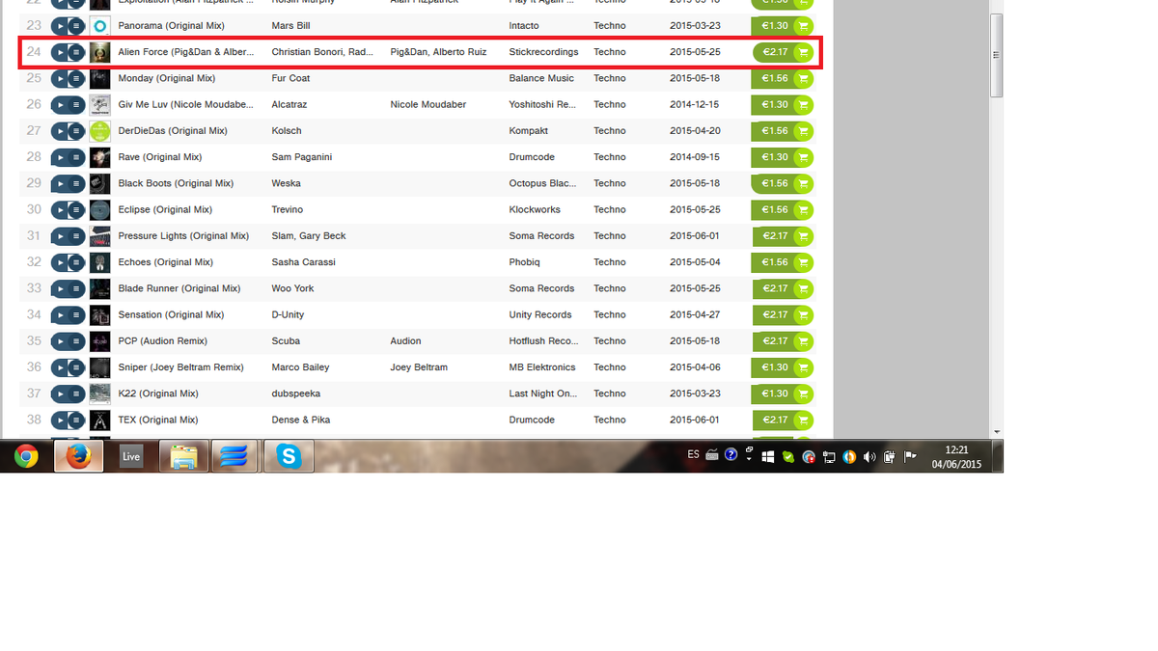This screenshot has width=1158, height=651.
Task: Add DerDieDas to cart for €1.56
Action: [x=783, y=130]
